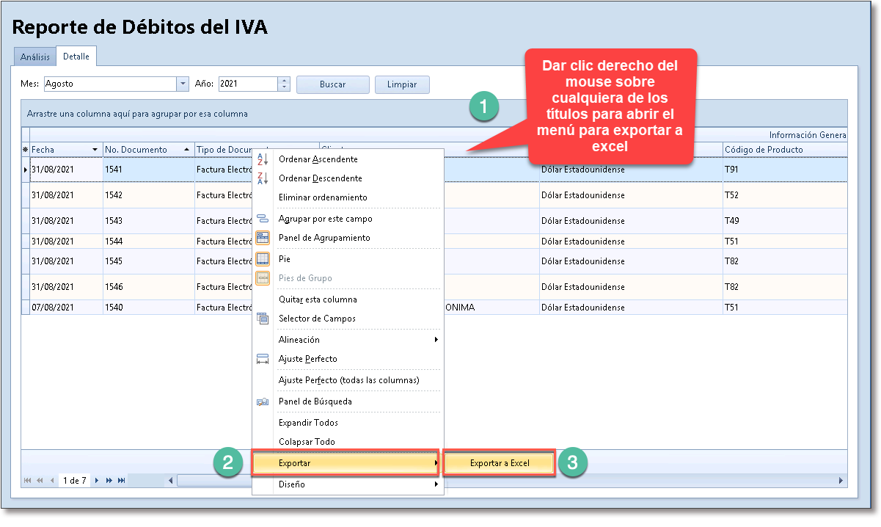
Task: Choose Eliminar ordenamiento from menu
Action: (348, 197)
